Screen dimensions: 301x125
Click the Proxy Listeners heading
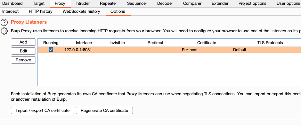pyautogui.click(x=29, y=22)
